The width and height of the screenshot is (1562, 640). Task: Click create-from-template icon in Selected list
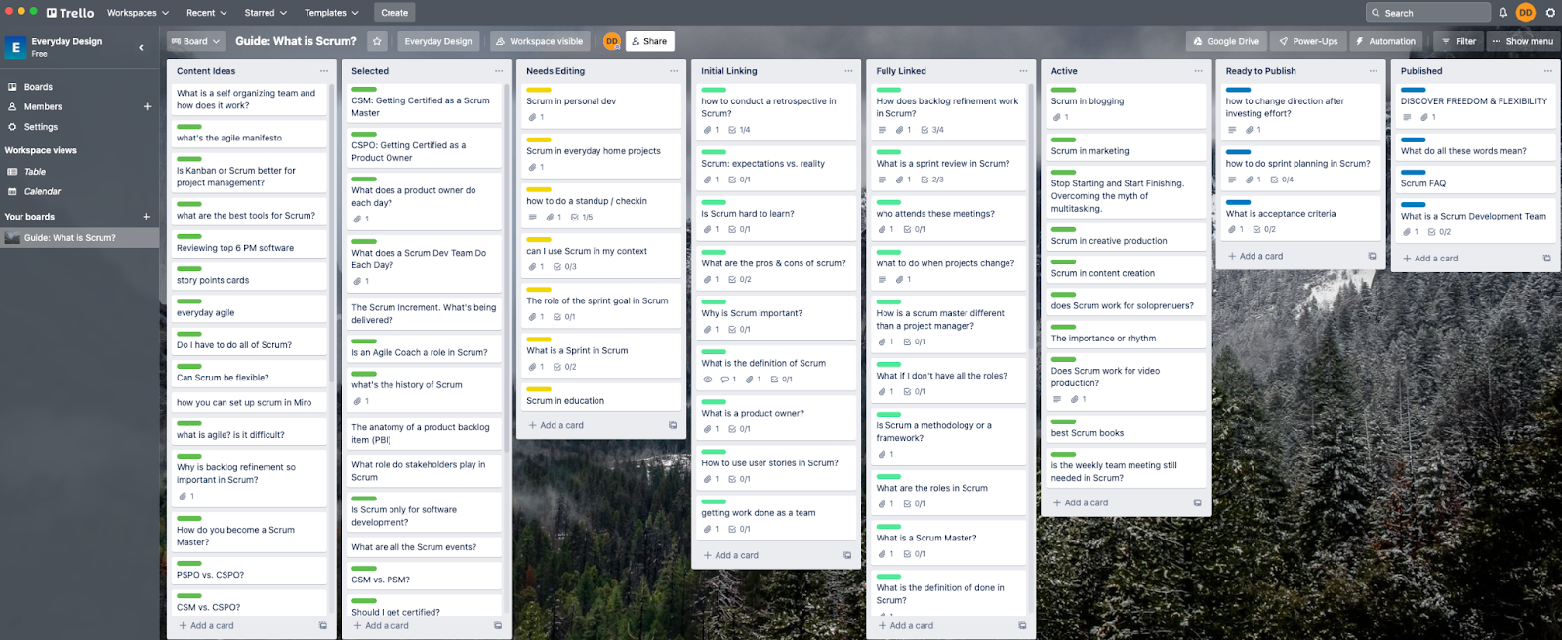498,626
